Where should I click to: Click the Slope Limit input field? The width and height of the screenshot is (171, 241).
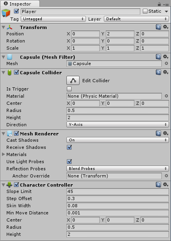click(118, 191)
